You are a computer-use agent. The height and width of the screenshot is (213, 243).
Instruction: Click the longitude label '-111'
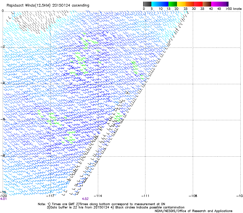coord(145,196)
